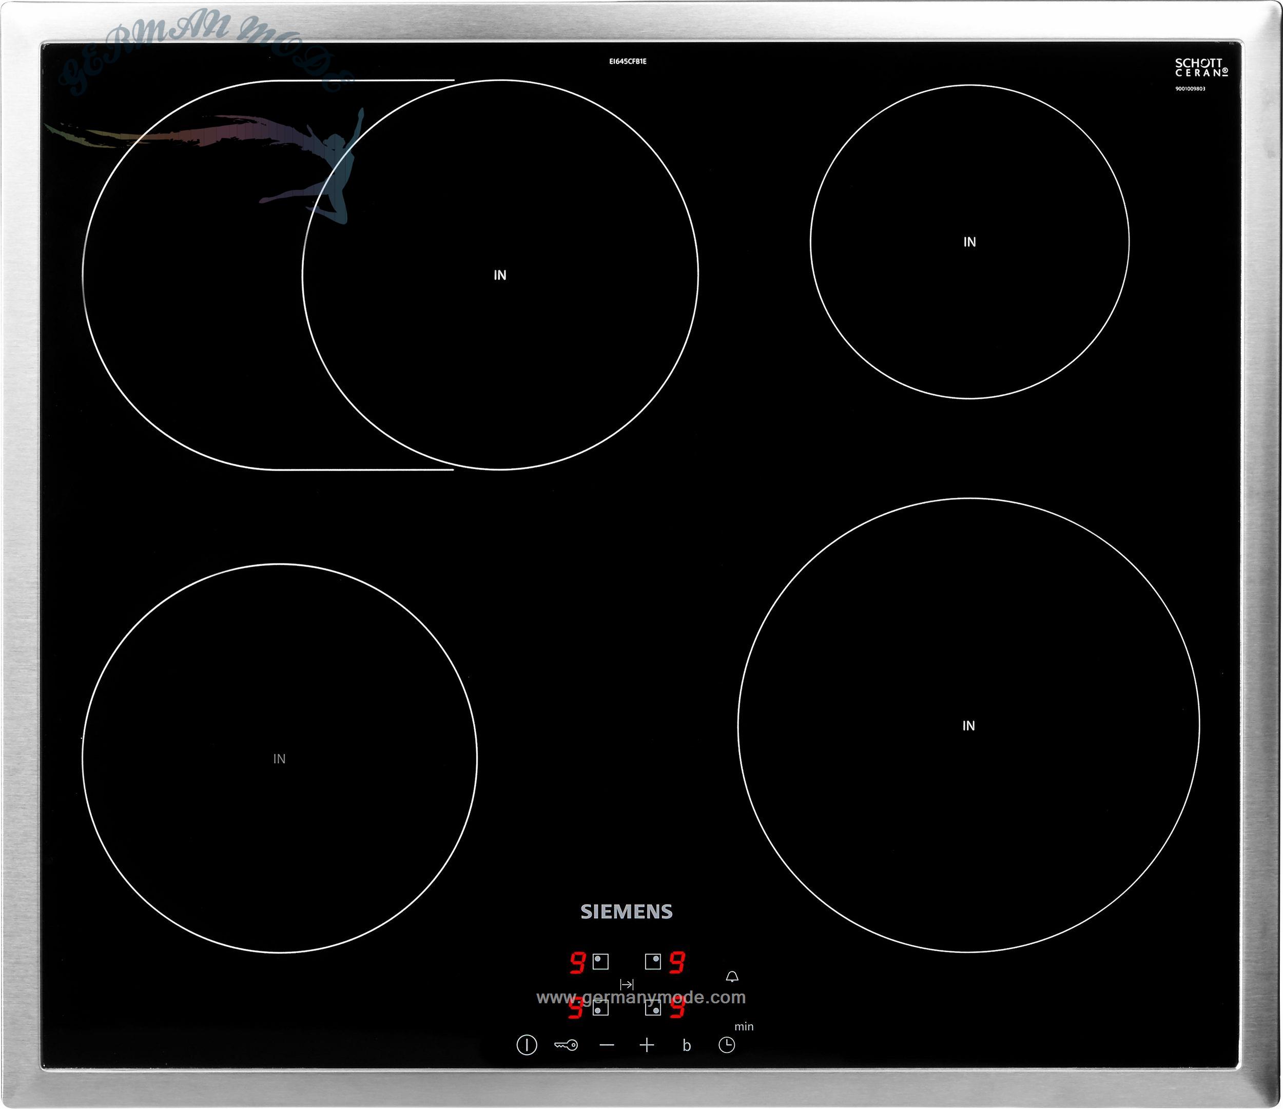Tap the key-shaped childproof lock symbol
This screenshot has width=1283, height=1109.
(x=566, y=1045)
